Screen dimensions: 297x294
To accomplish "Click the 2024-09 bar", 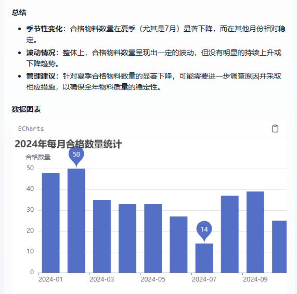I will [x=255, y=232].
